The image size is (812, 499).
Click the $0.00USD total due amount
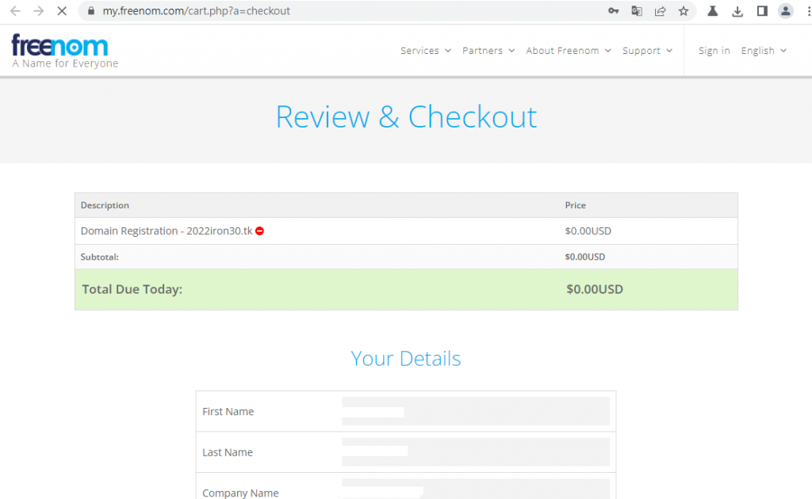595,289
